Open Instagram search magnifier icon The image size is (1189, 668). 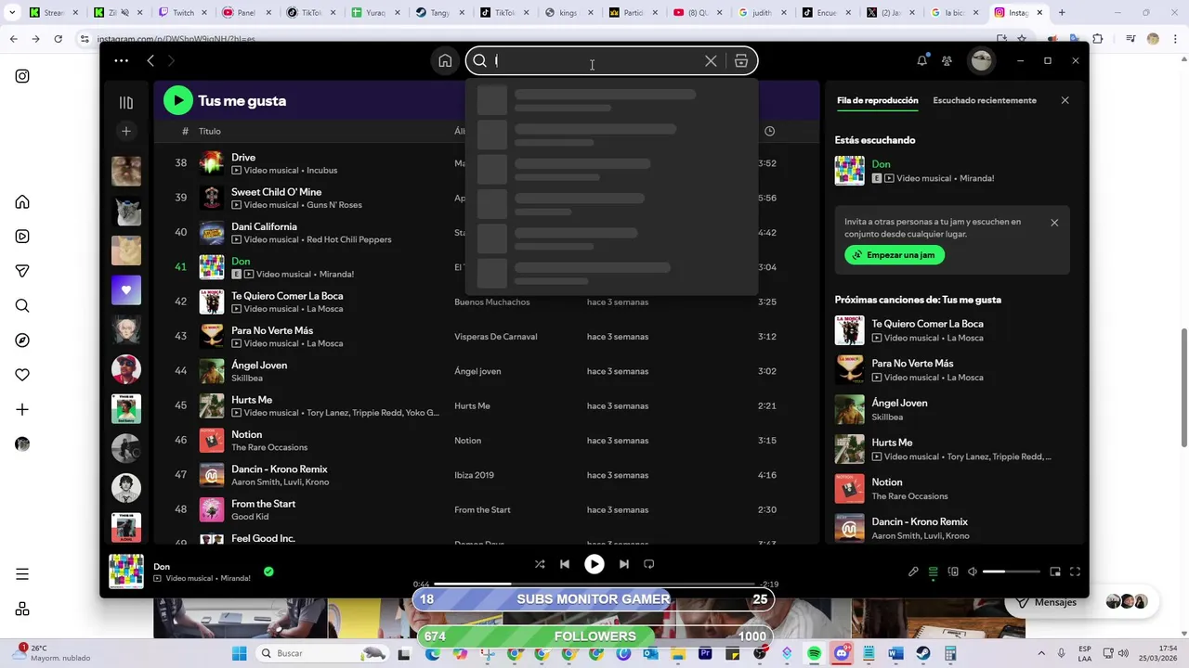[x=22, y=306]
